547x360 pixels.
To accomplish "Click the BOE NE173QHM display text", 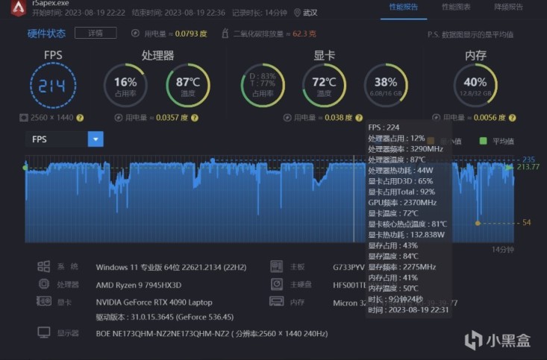I will [212, 333].
